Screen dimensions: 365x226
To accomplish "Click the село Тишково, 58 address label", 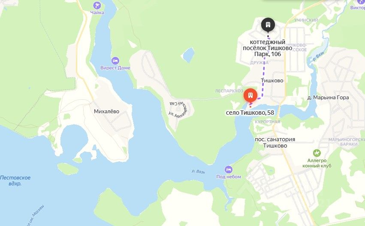I will pyautogui.click(x=250, y=113).
